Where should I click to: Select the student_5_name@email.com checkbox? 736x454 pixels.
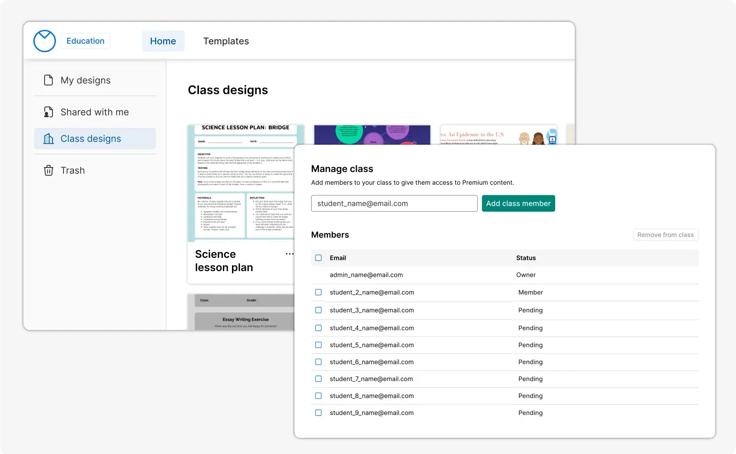[318, 345]
